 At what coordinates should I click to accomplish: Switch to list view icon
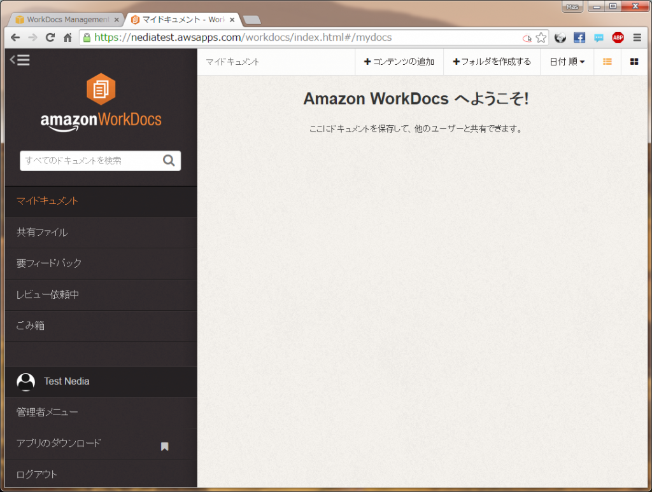coord(607,62)
